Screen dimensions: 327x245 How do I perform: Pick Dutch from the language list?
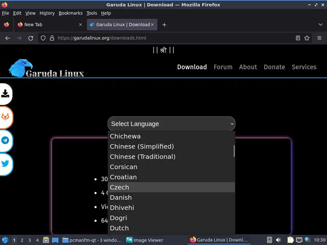[x=171, y=228]
